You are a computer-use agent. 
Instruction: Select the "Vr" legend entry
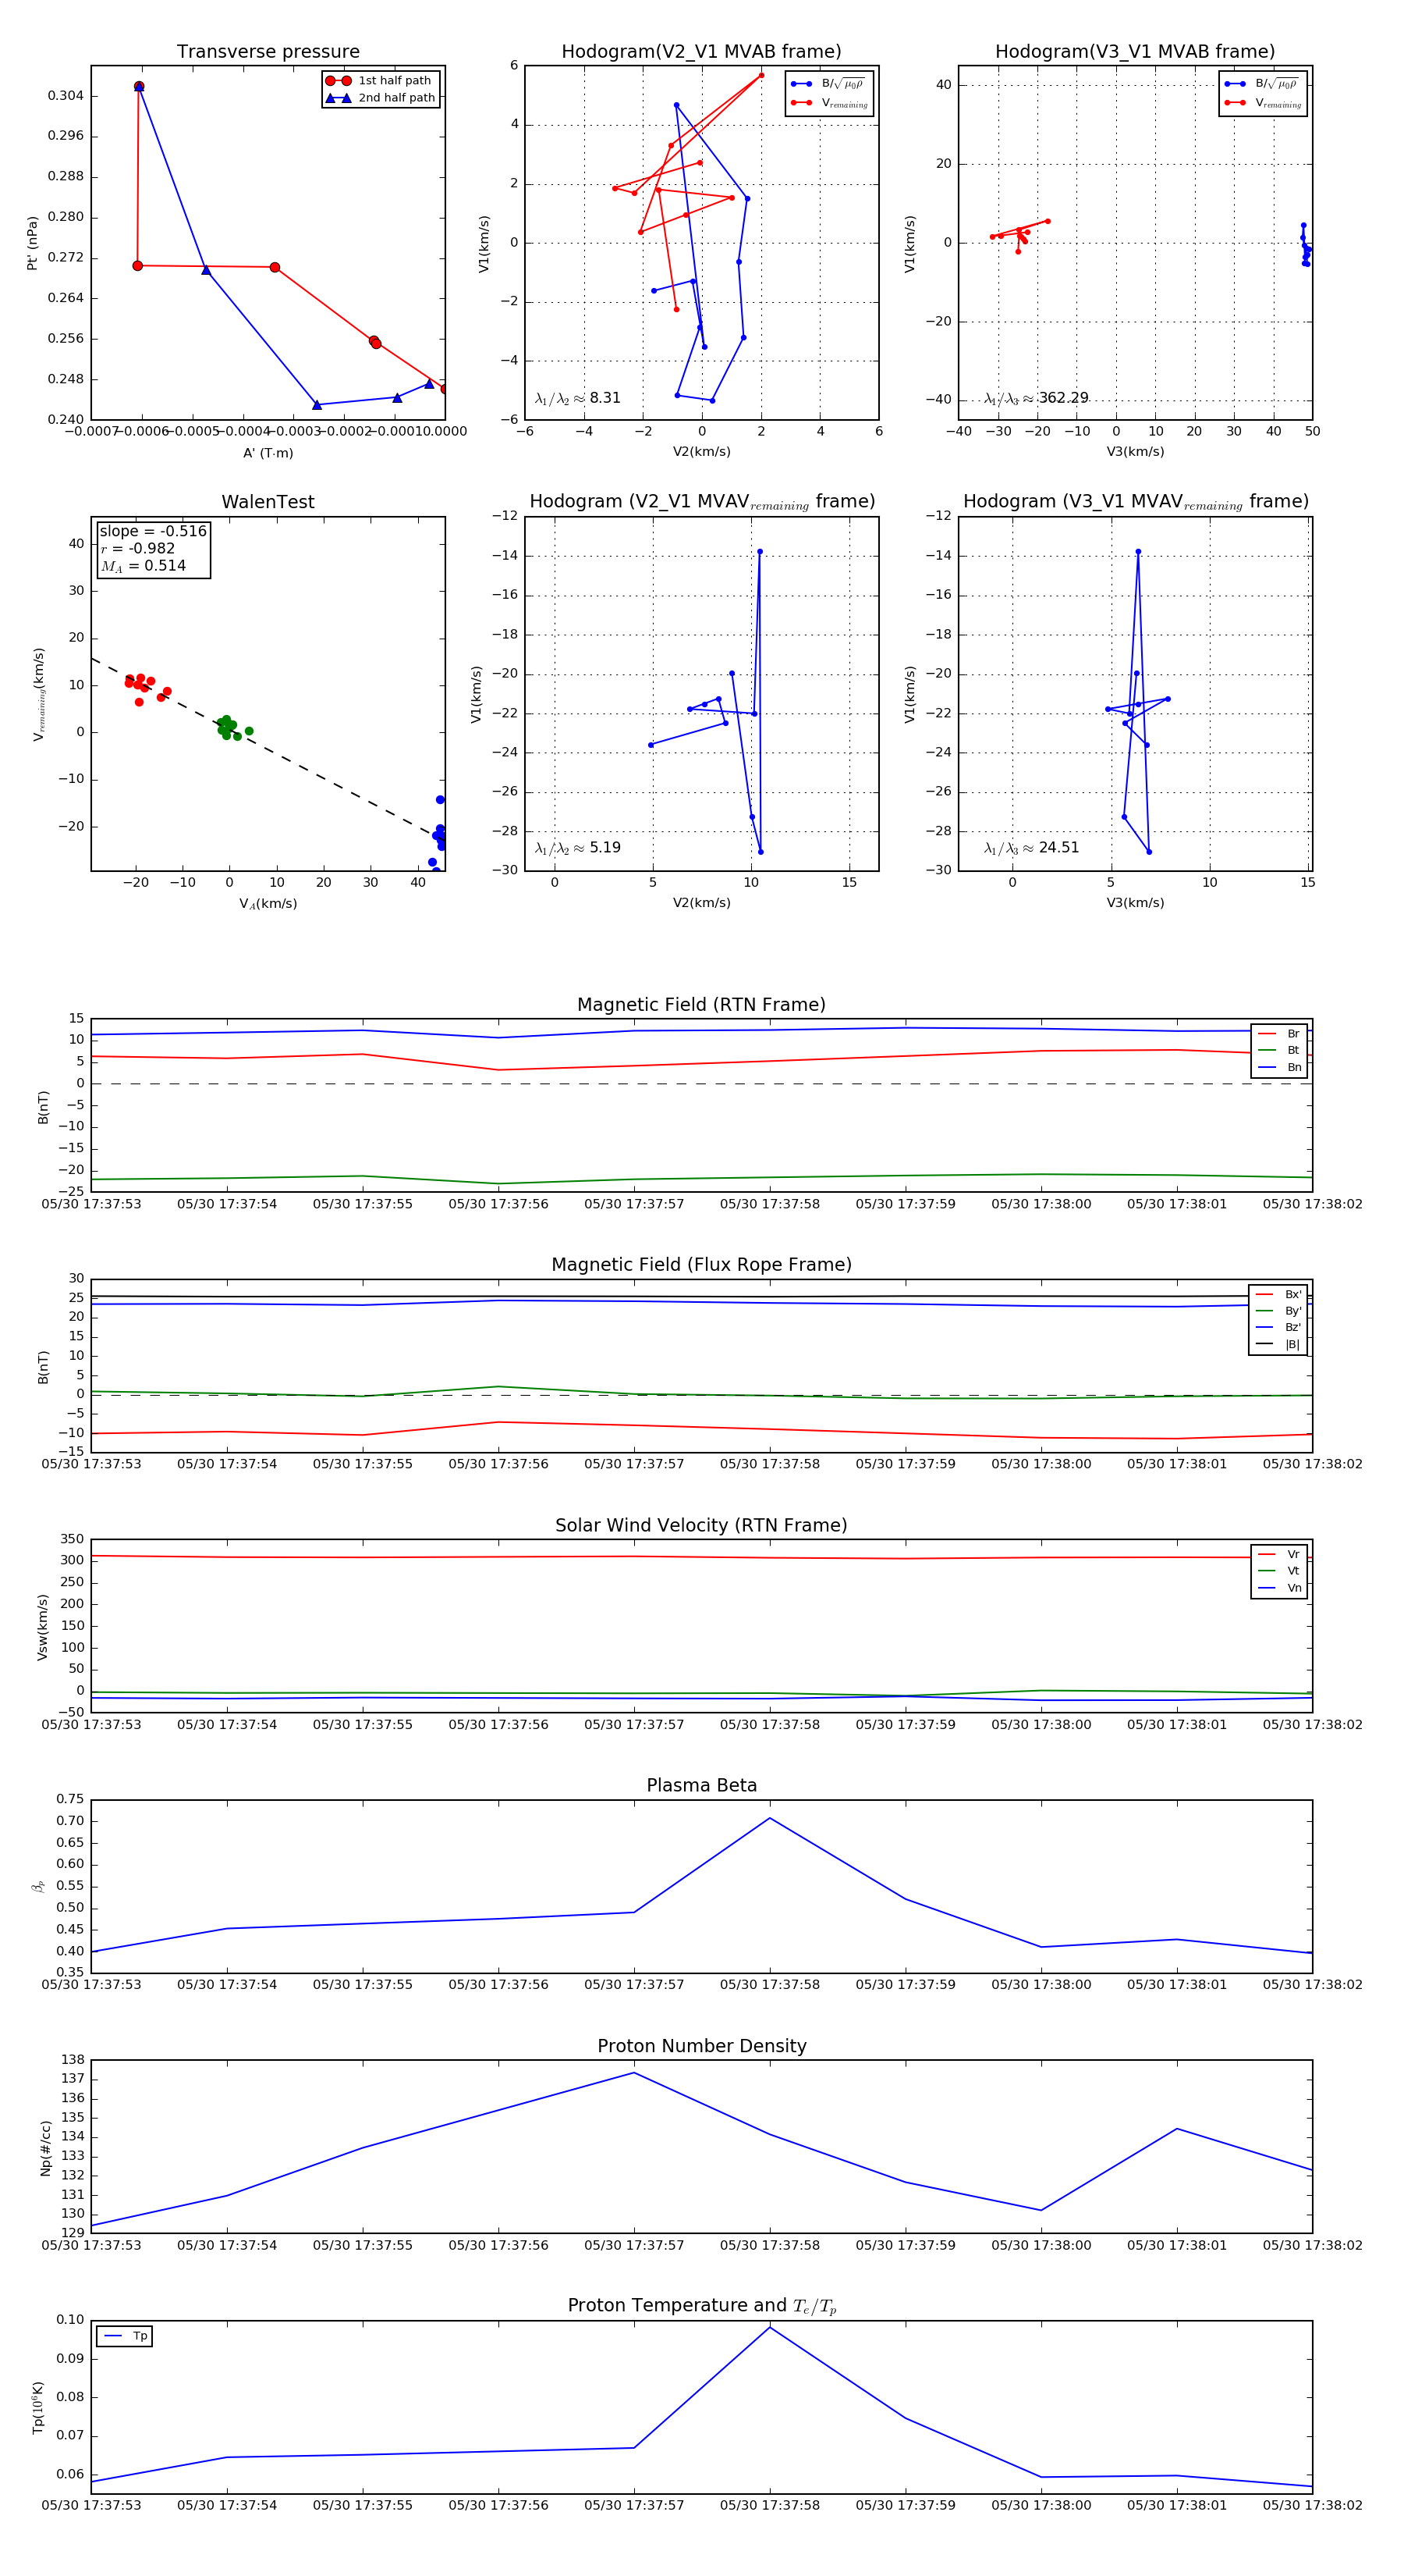pyautogui.click(x=1280, y=1554)
